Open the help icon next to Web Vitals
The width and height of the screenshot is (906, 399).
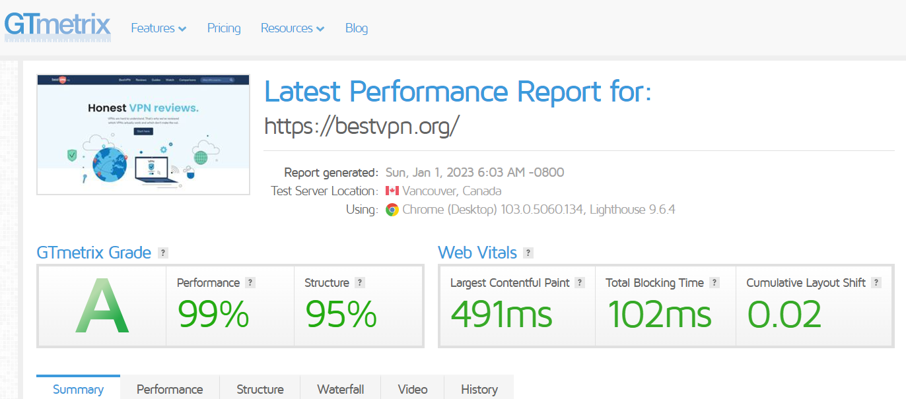pos(528,253)
